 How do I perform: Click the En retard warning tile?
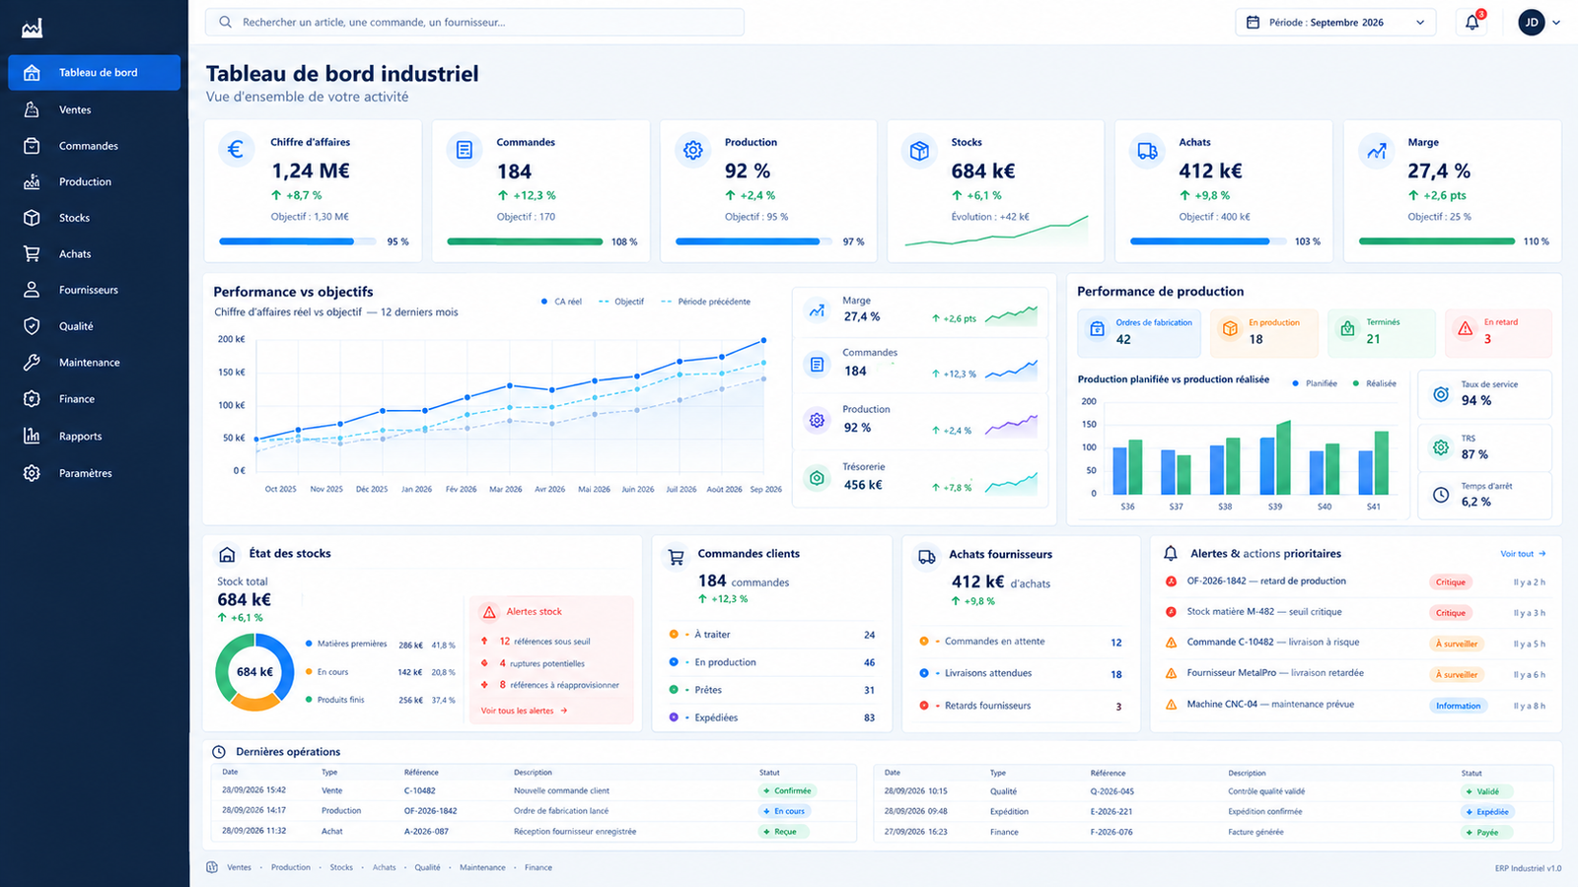1499,332
